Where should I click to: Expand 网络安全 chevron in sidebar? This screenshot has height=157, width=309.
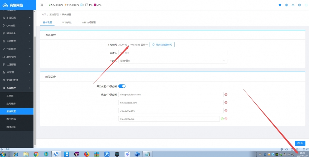pos(30,33)
